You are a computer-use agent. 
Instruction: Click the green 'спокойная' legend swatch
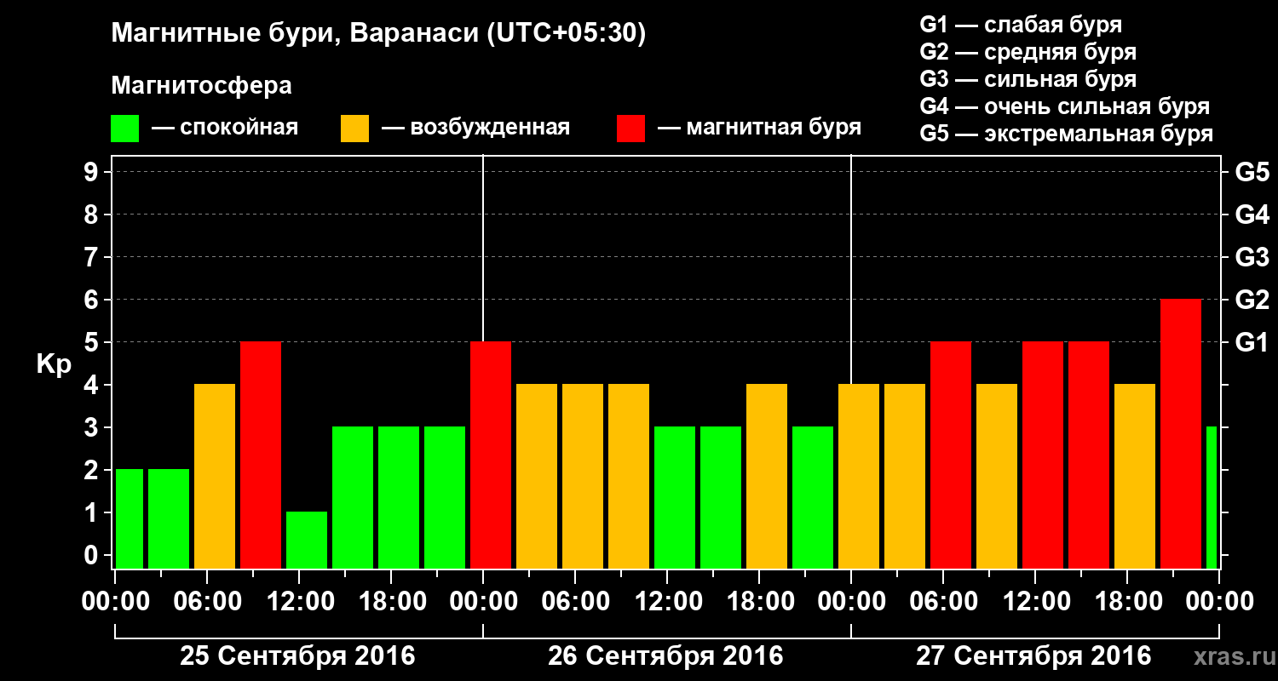point(124,129)
